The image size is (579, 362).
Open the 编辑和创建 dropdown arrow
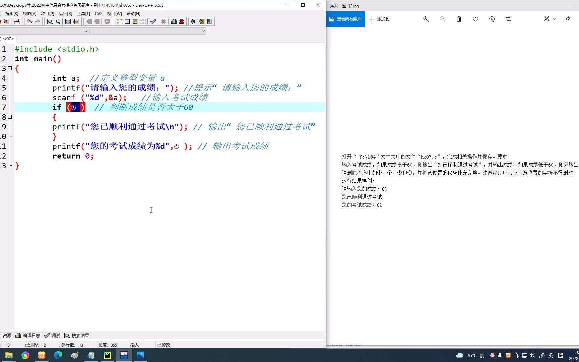554,19
